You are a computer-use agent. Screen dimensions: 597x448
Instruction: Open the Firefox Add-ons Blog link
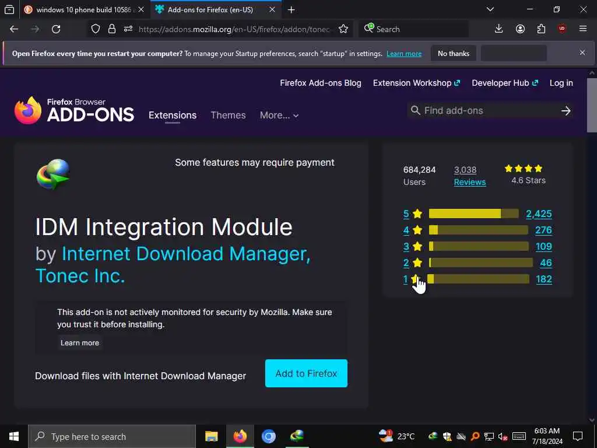point(321,83)
